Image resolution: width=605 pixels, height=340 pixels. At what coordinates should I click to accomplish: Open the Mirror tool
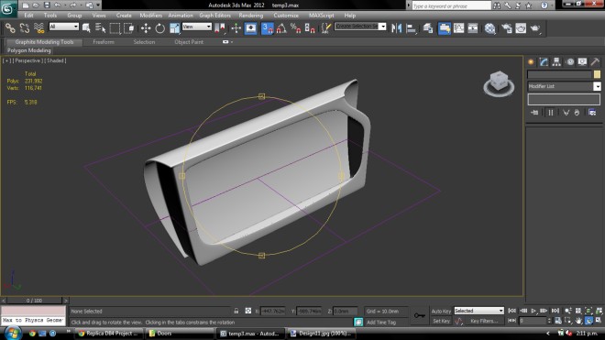point(396,28)
